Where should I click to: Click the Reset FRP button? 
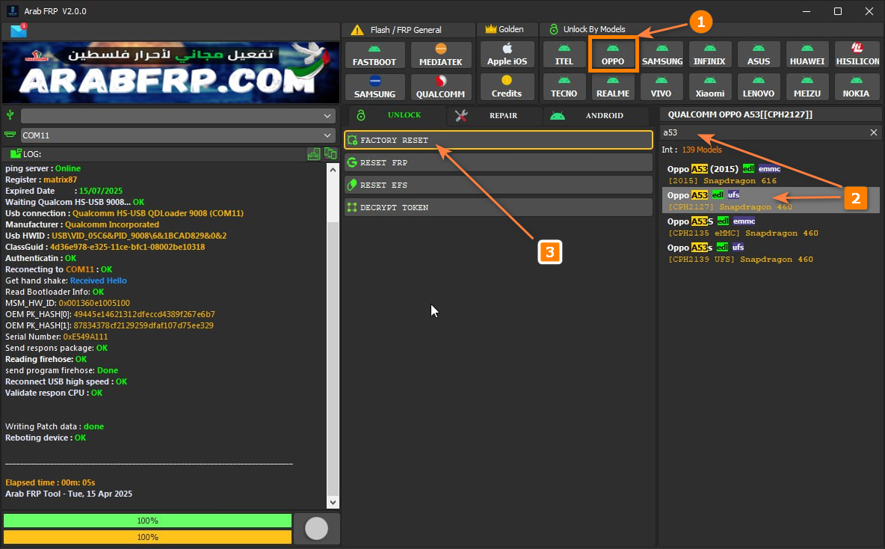pos(498,162)
